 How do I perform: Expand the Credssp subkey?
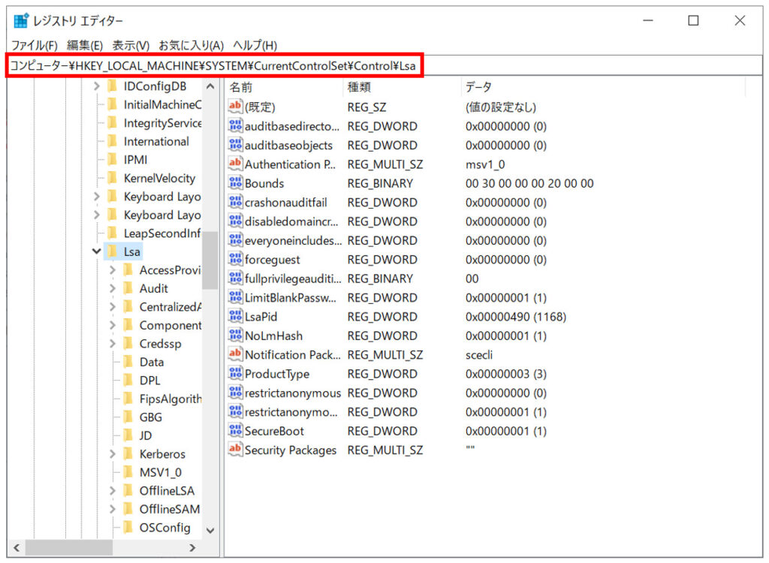(113, 344)
